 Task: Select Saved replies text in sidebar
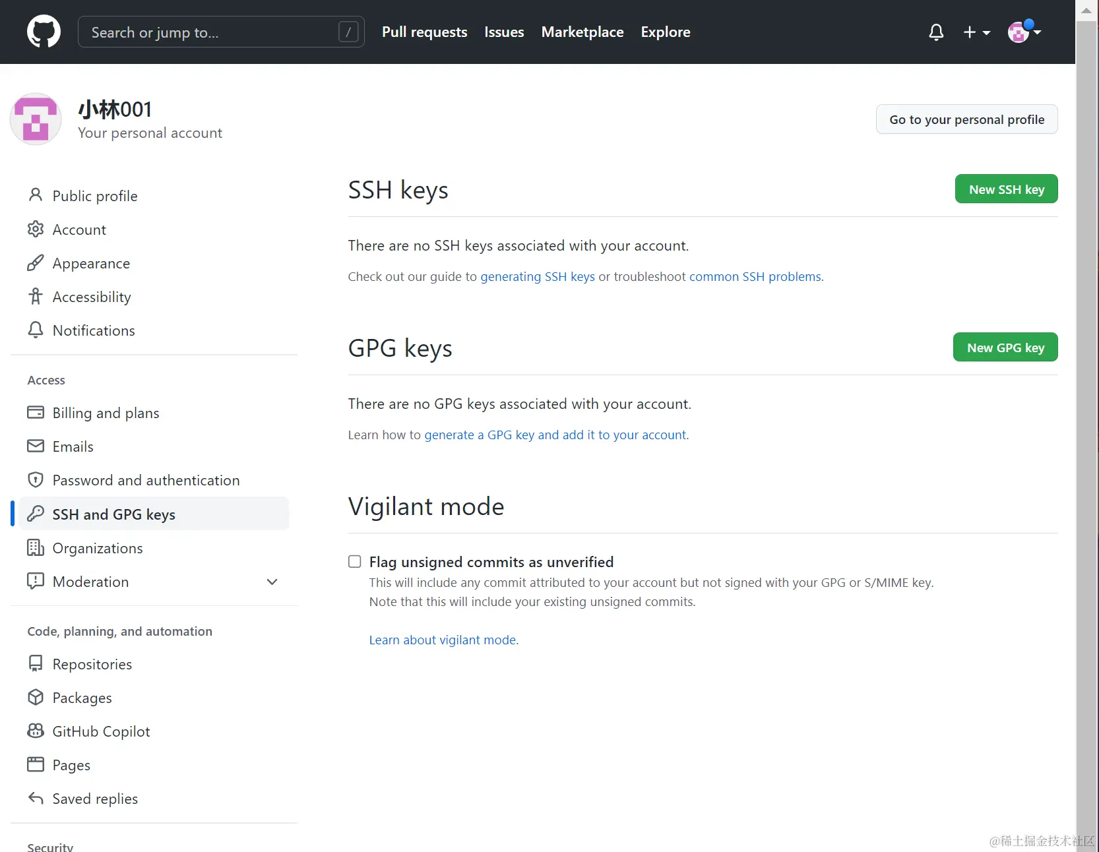tap(95, 799)
